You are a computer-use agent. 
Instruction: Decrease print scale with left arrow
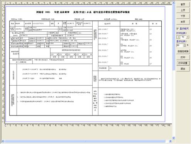pos(178,37)
